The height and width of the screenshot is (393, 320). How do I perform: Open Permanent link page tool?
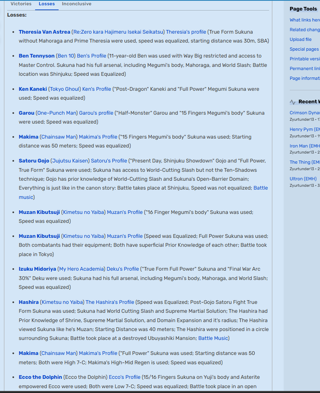tap(305, 69)
